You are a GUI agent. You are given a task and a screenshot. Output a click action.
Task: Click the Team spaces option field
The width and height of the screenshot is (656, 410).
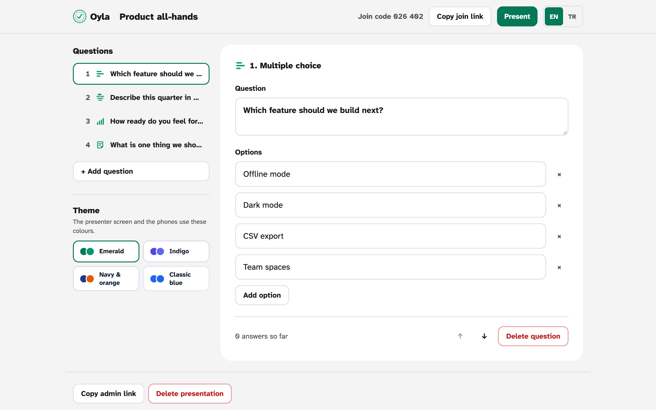point(390,267)
